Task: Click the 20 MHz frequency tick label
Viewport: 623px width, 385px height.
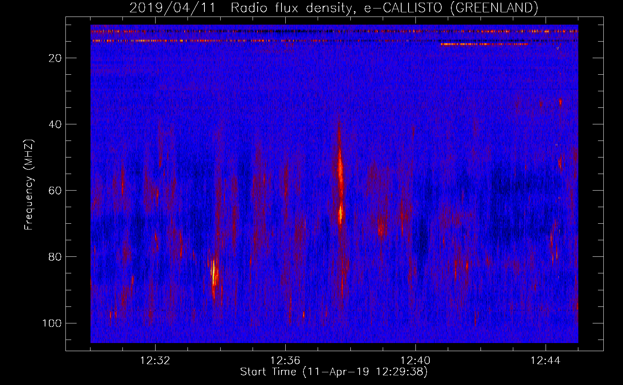Action: coord(55,58)
